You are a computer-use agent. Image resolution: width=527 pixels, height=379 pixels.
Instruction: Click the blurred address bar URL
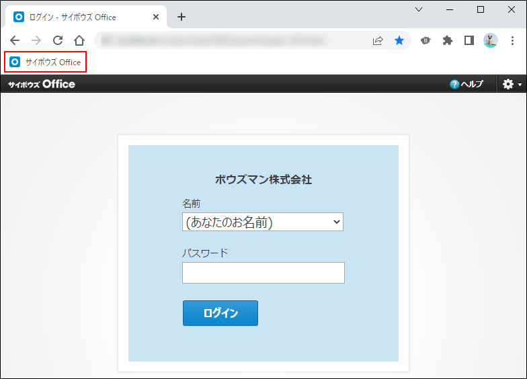tap(215, 40)
